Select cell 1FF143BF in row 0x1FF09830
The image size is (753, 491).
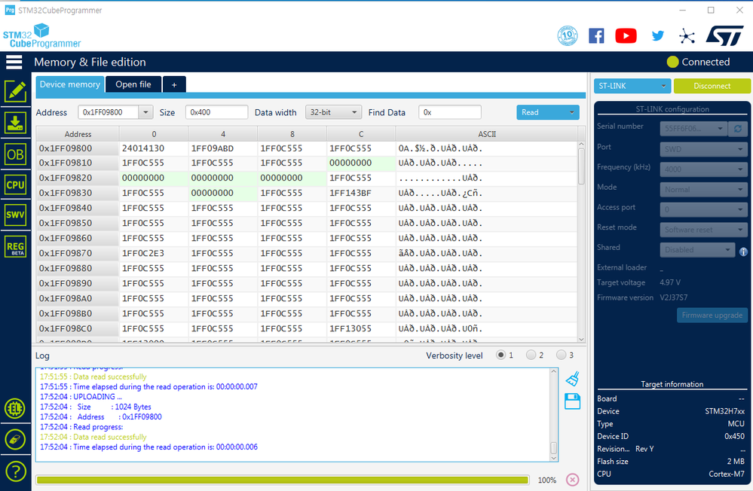[x=361, y=193]
